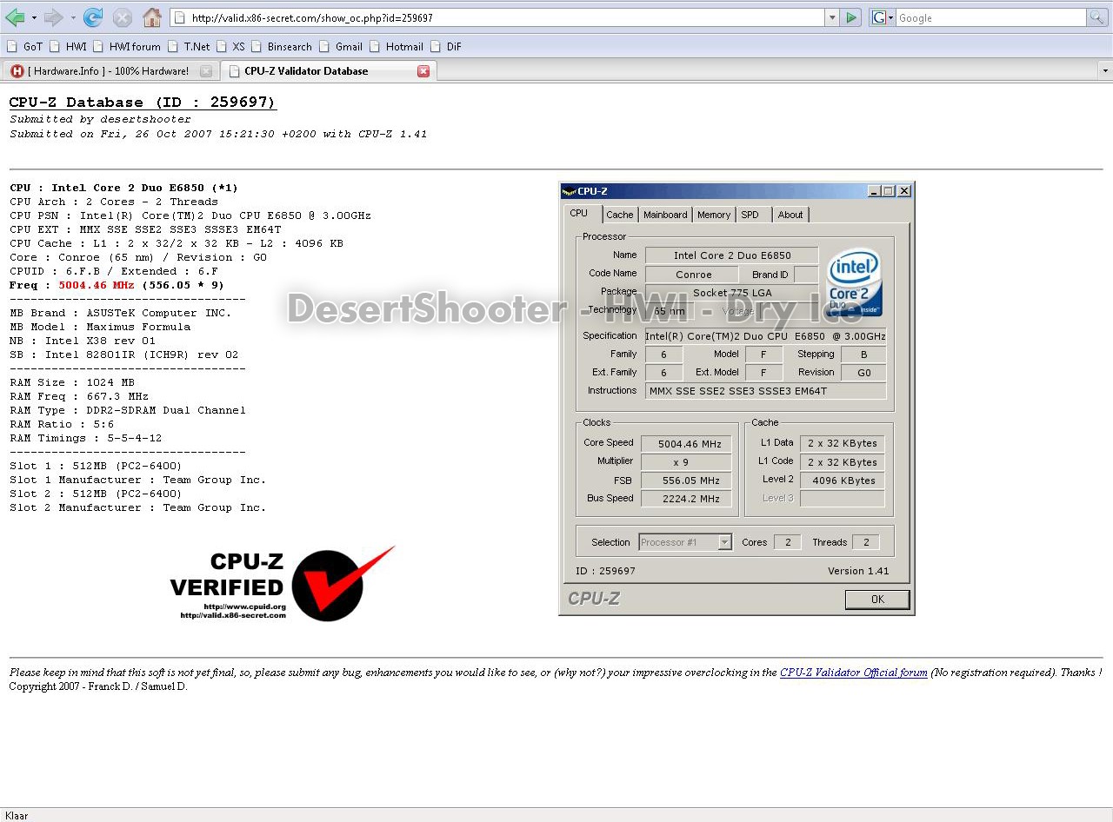The width and height of the screenshot is (1113, 822).
Task: Click the Code Name Conroe field
Action: 692,275
